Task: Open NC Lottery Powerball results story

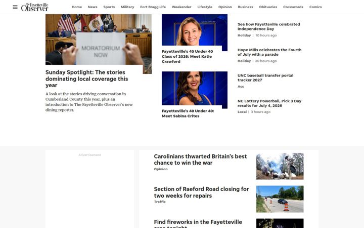Action: pyautogui.click(x=269, y=103)
